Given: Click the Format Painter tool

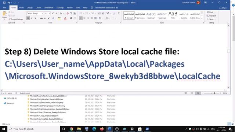Looking at the screenshot, I should [15, 19].
